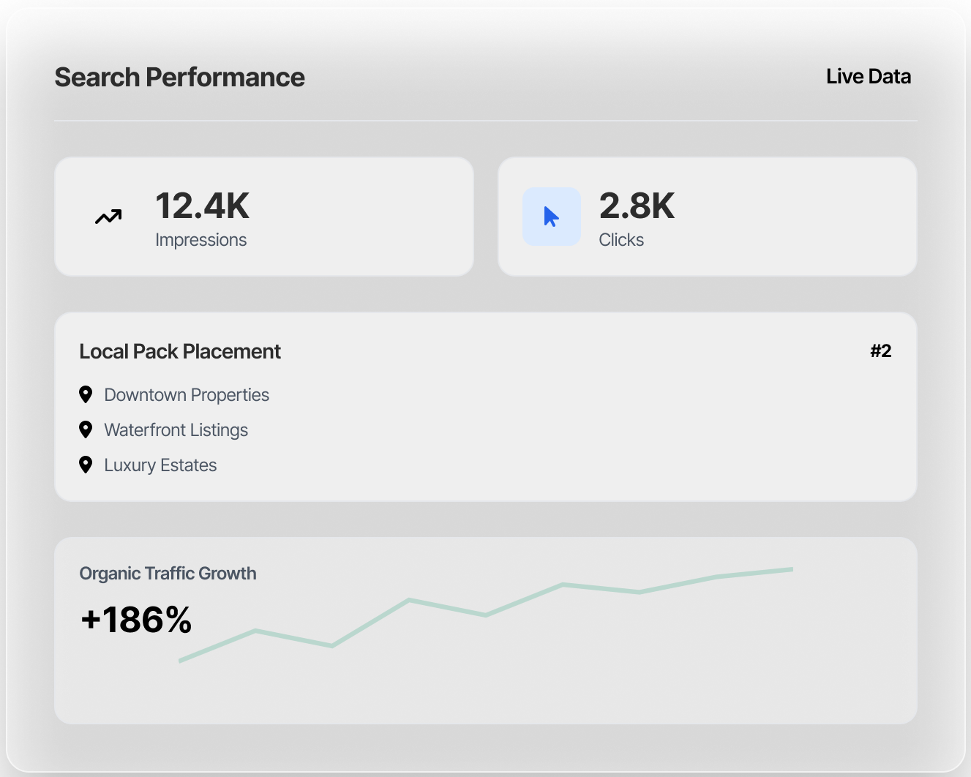This screenshot has width=971, height=777.
Task: Click the Clicks caption text
Action: tap(621, 240)
